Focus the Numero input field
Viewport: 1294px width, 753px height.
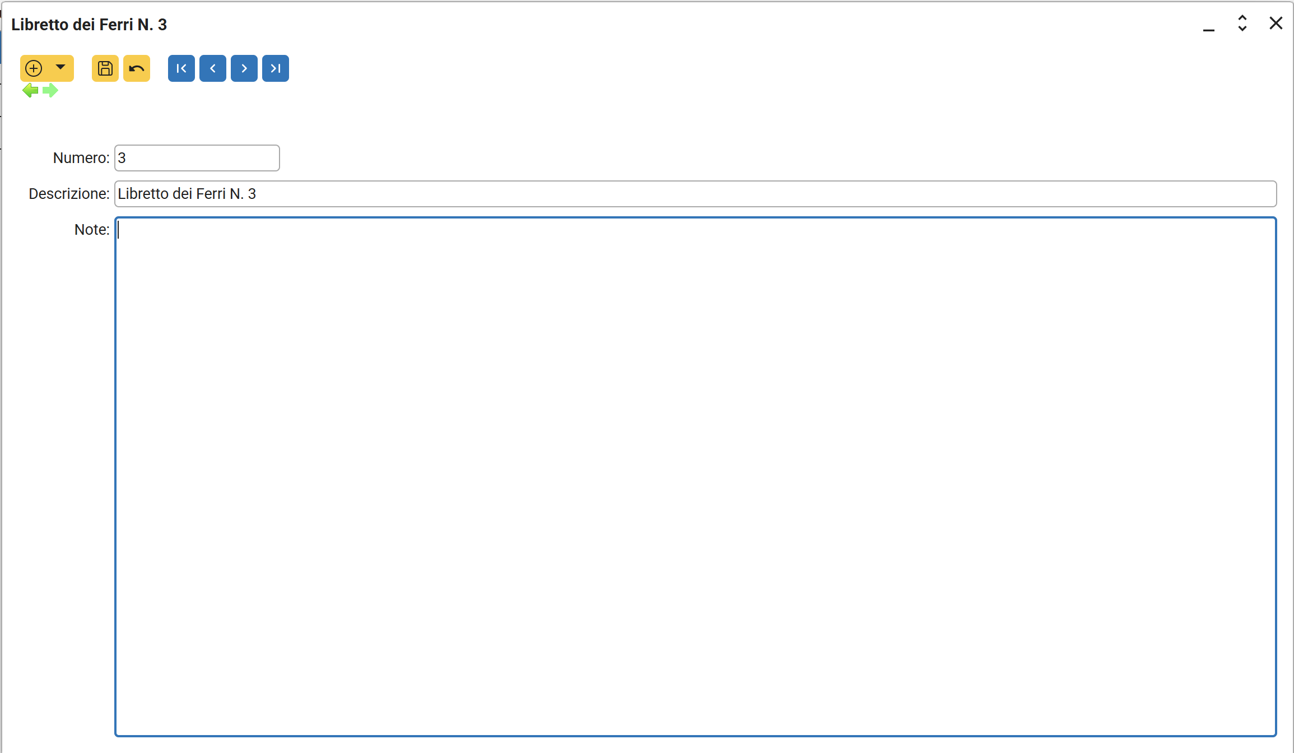(x=197, y=158)
